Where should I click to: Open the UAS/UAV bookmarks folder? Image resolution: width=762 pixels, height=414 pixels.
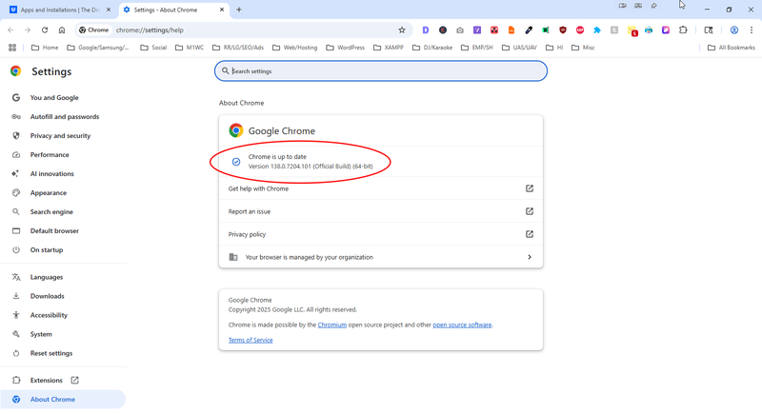(519, 48)
